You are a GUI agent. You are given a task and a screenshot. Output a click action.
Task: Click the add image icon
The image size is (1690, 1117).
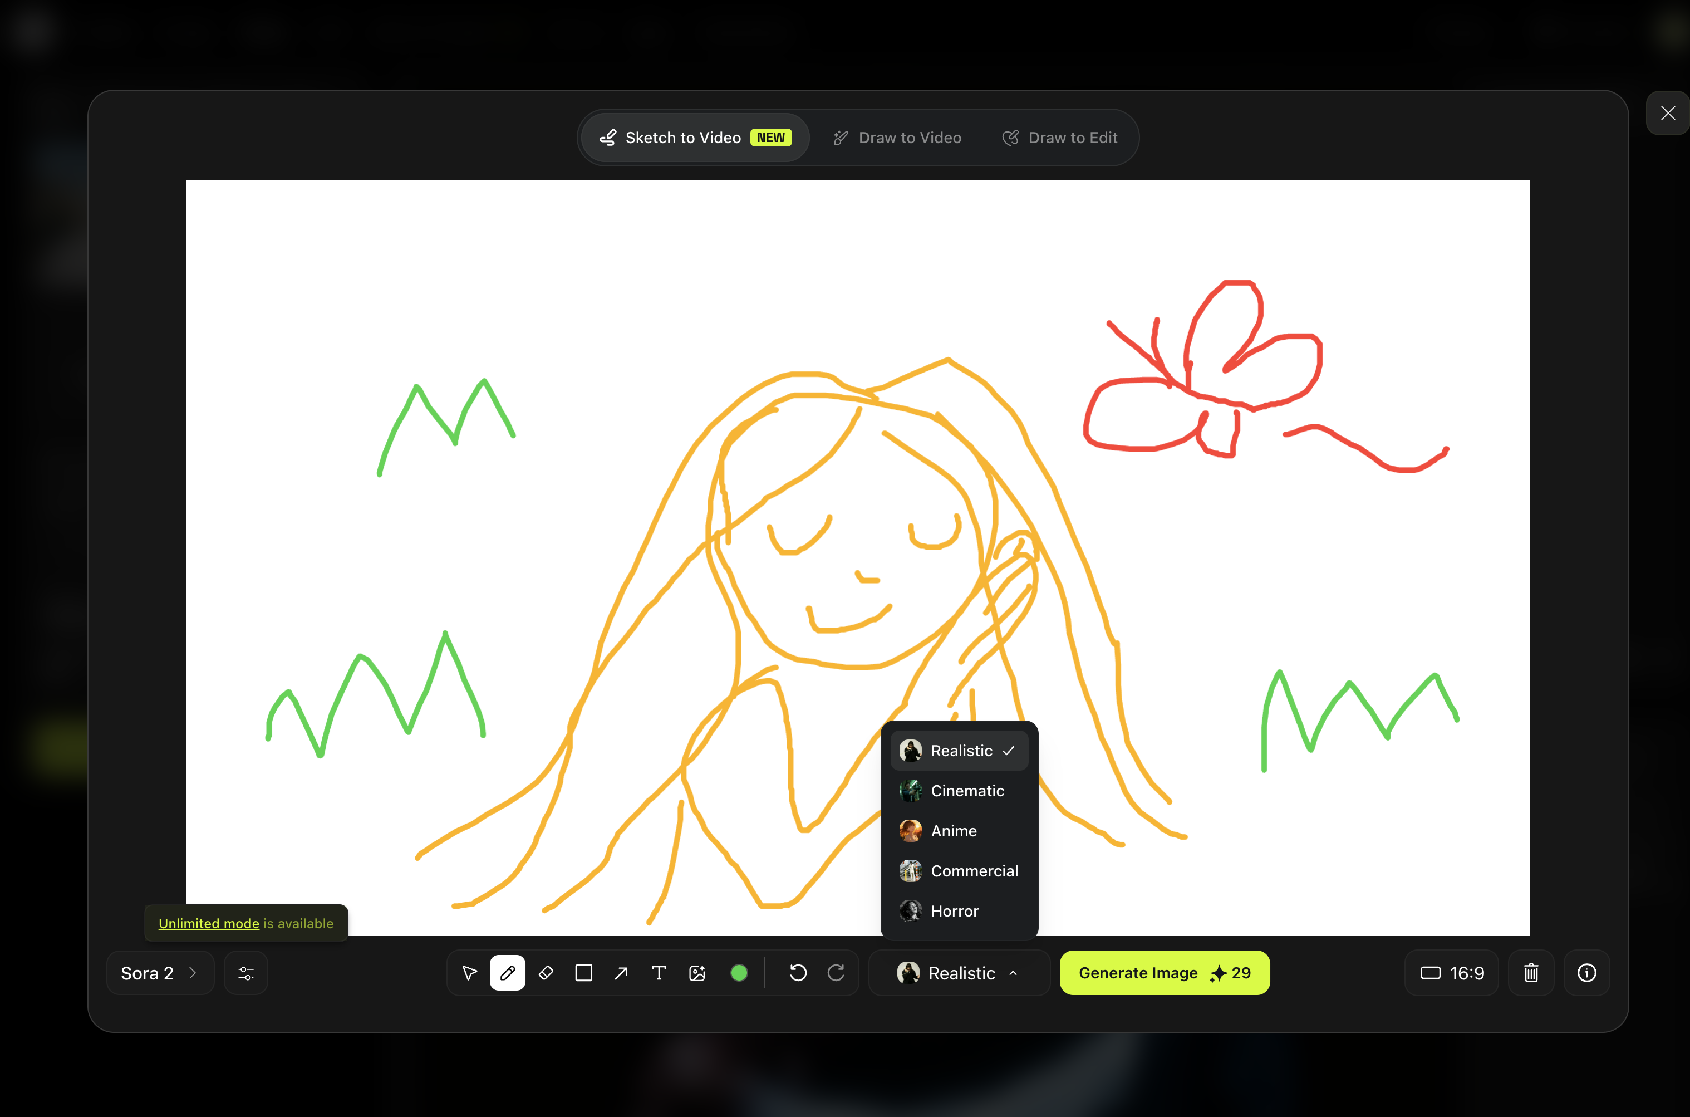point(697,973)
